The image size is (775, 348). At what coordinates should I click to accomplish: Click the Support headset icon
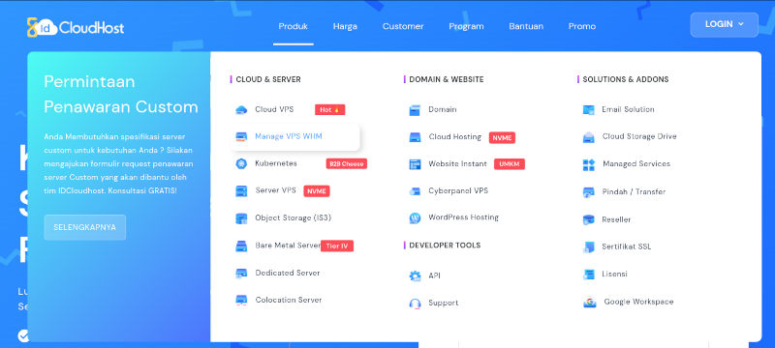(x=415, y=304)
